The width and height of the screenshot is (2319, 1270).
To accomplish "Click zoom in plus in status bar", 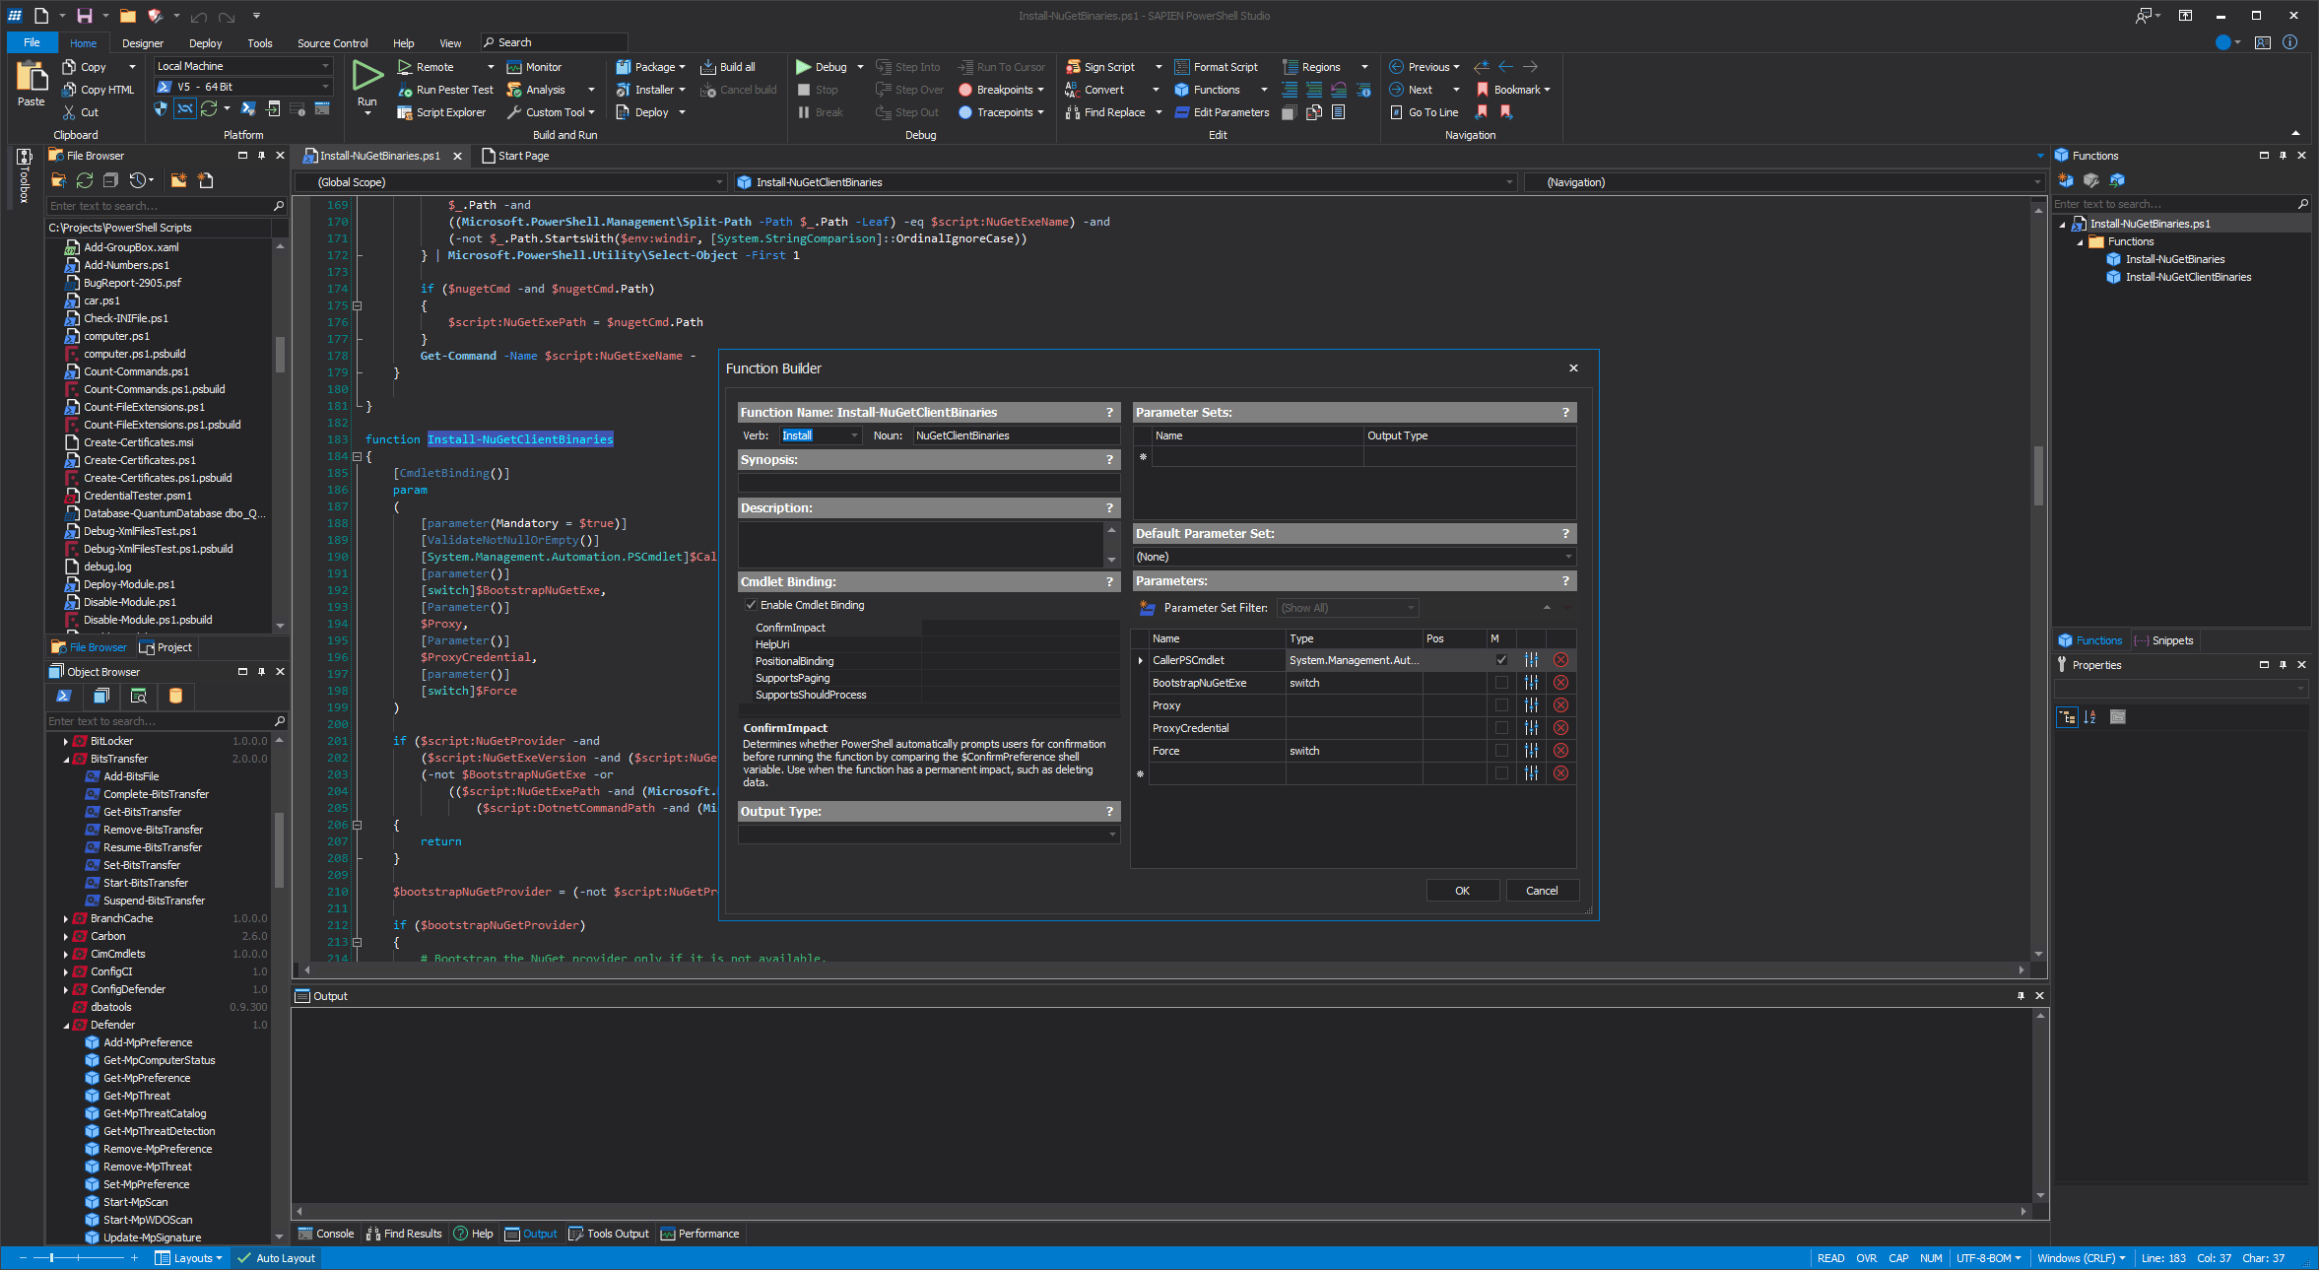I will (134, 1258).
